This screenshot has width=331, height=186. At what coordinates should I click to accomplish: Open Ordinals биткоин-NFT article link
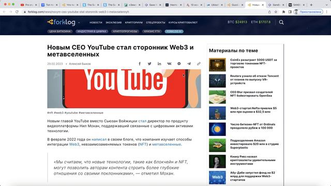(x=253, y=126)
